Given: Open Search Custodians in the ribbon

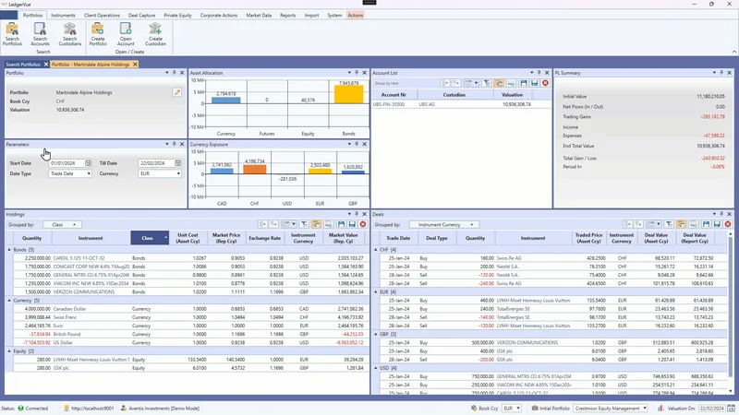Looking at the screenshot, I should (70, 34).
